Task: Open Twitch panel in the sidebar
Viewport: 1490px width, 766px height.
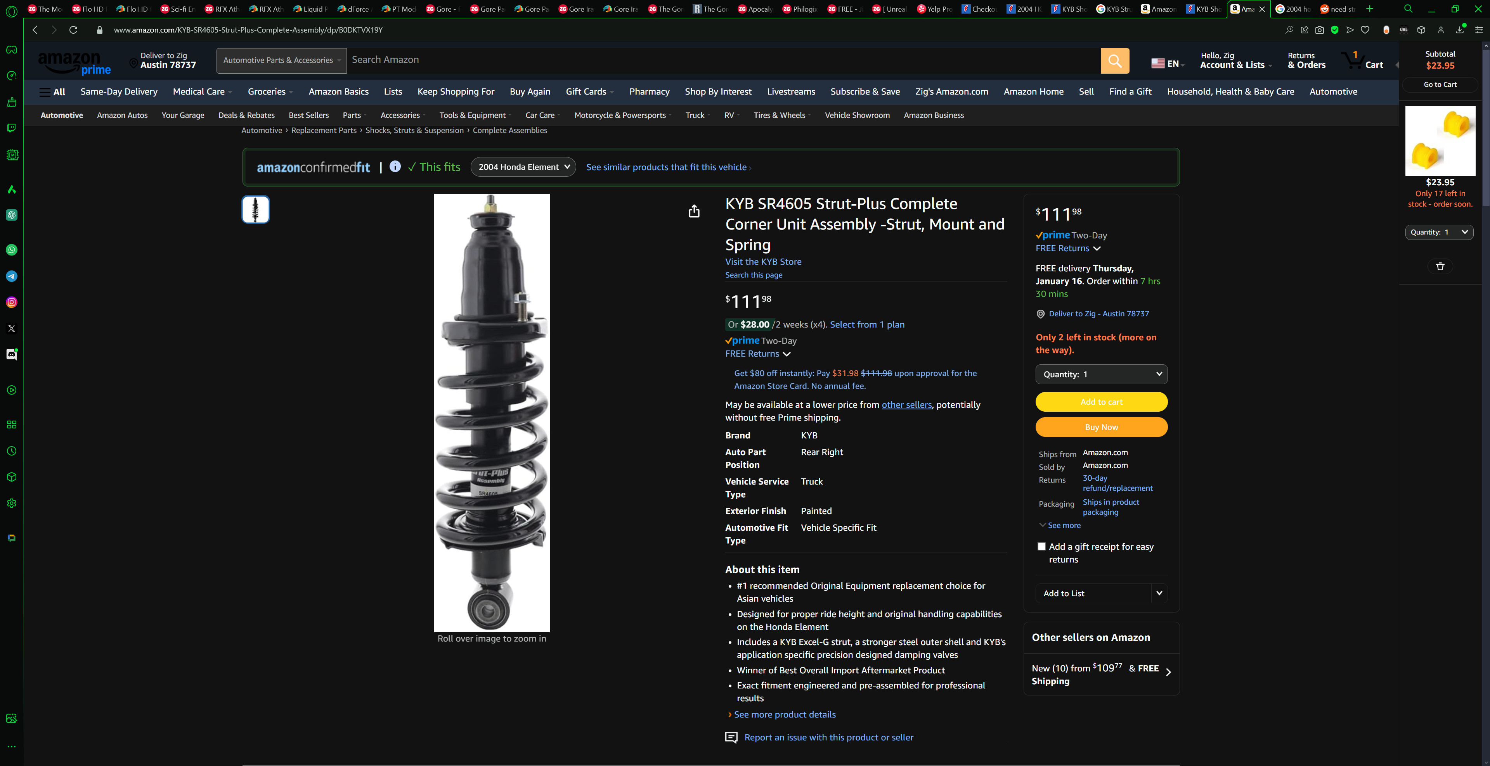Action: [x=12, y=128]
